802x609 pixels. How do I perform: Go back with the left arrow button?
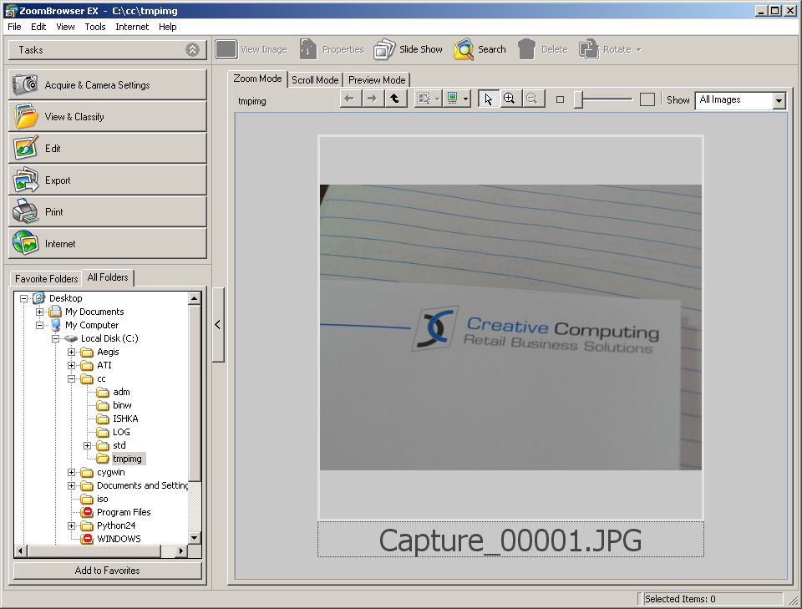[x=350, y=99]
